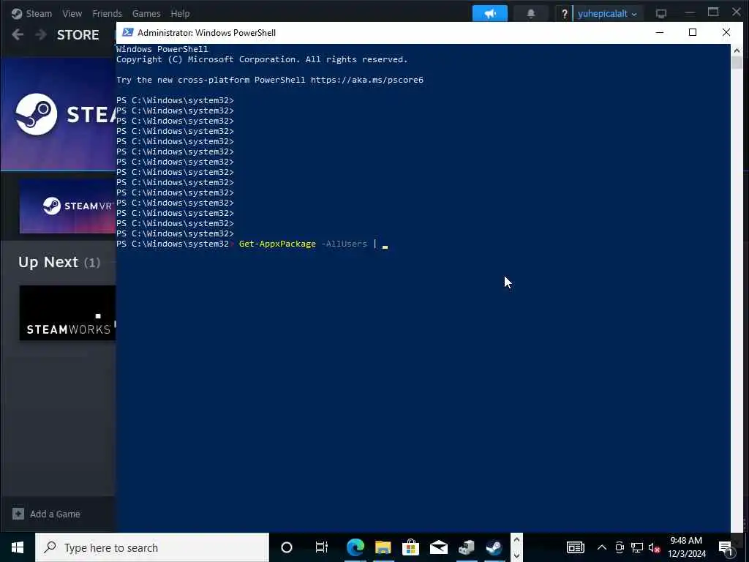Open the Friends menu in Steam
The width and height of the screenshot is (749, 562).
(107, 13)
